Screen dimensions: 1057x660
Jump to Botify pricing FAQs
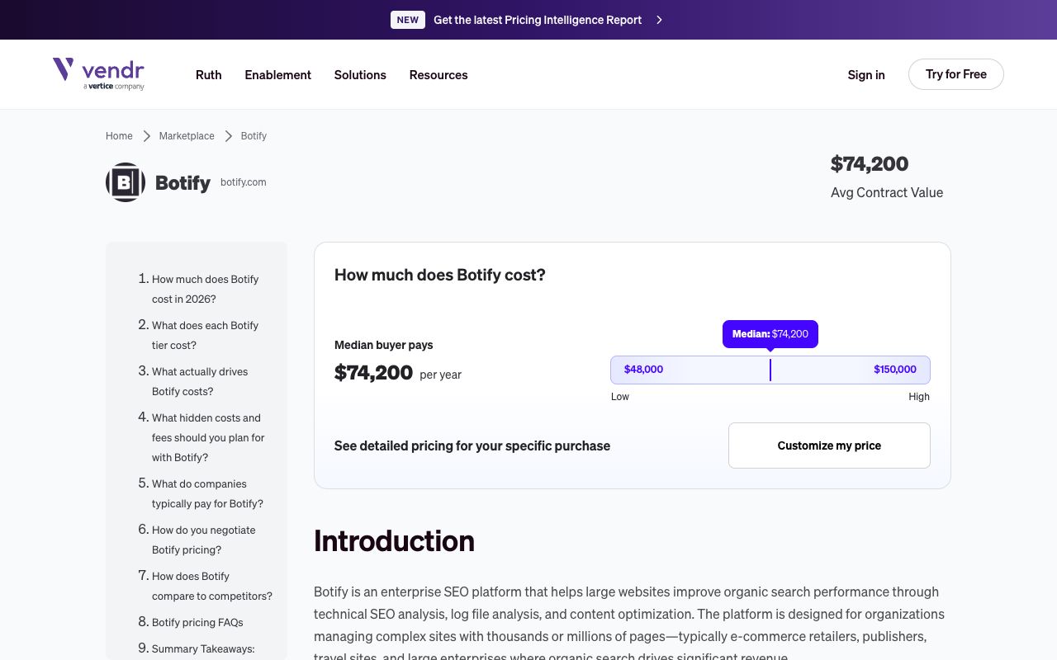[197, 622]
